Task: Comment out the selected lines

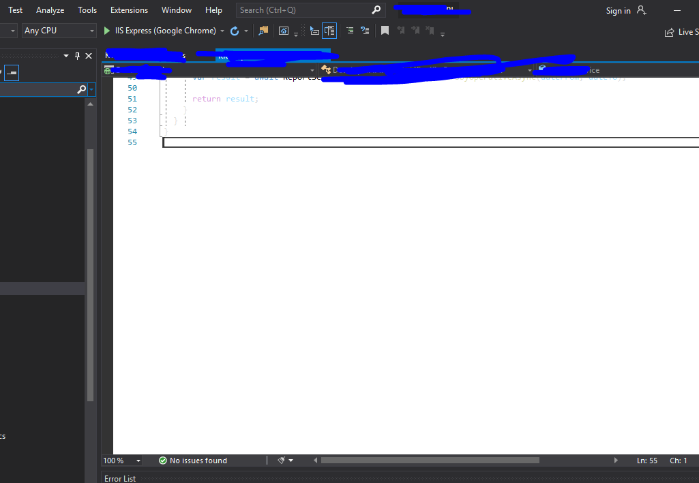Action: (x=349, y=31)
